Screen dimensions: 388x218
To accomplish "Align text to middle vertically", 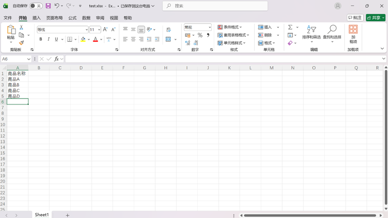I will click(x=133, y=29).
